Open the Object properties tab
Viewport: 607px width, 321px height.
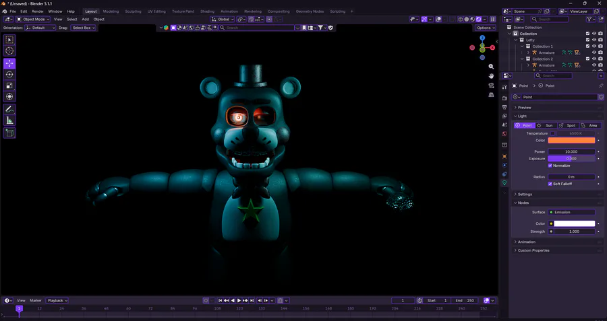[x=504, y=156]
